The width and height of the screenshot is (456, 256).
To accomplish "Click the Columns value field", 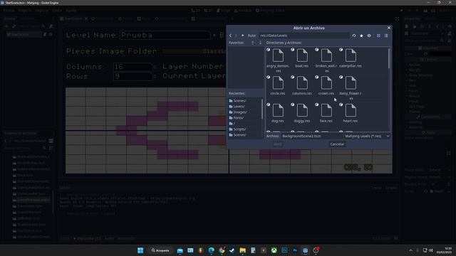I will 133,67.
